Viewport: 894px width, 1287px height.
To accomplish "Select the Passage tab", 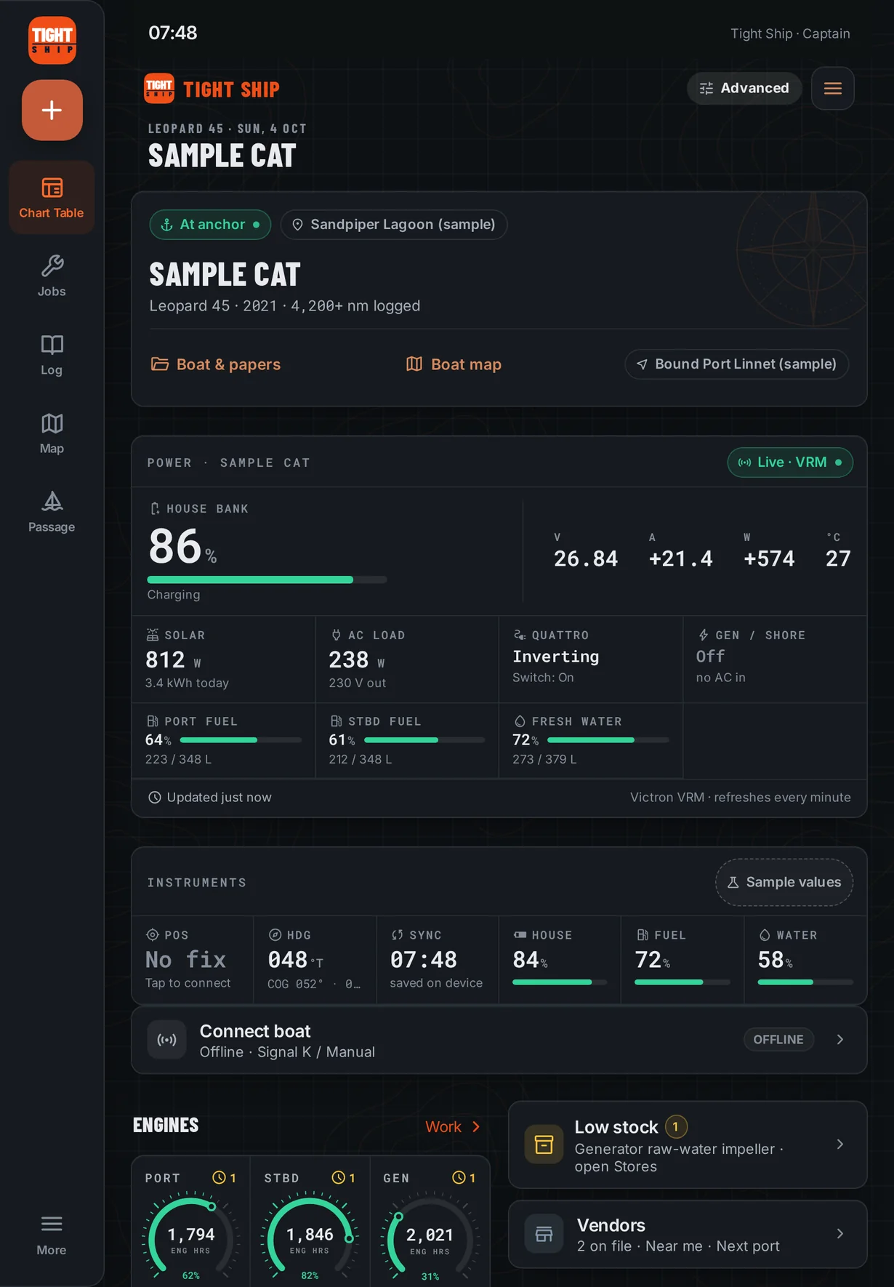I will (x=52, y=512).
